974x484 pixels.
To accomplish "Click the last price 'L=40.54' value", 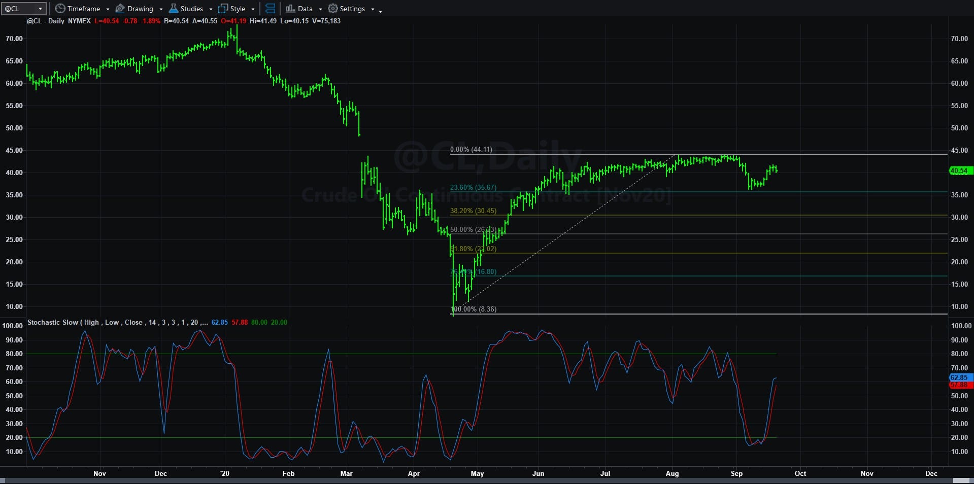I will [107, 21].
